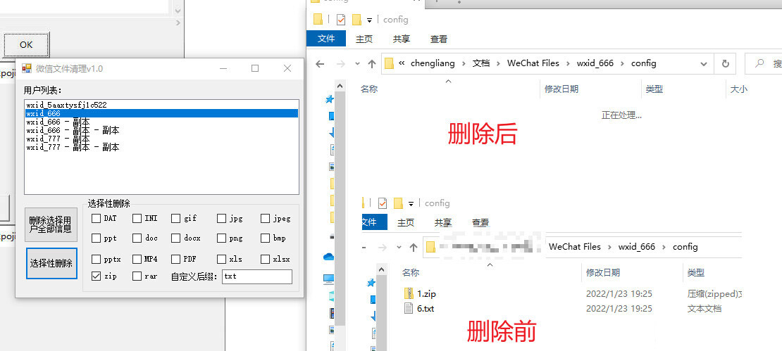Open the 共享 tab in upper Explorer
782x351 pixels.
[402, 39]
